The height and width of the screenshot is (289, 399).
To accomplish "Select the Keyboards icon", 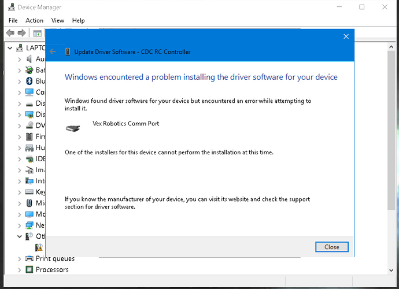I will (x=29, y=192).
